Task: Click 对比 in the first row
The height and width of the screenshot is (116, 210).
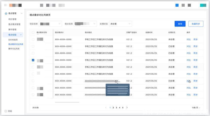Action: click(x=188, y=40)
